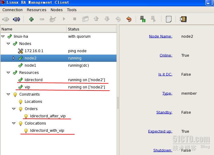Click the Type link
This screenshot has height=155, width=214.
coord(167,93)
